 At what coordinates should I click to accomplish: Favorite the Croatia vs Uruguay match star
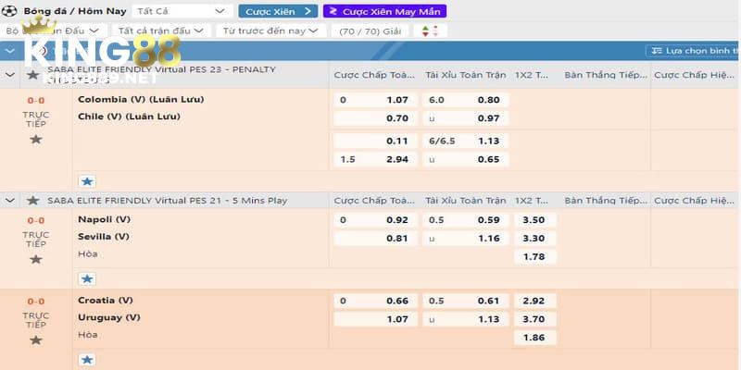(36, 339)
